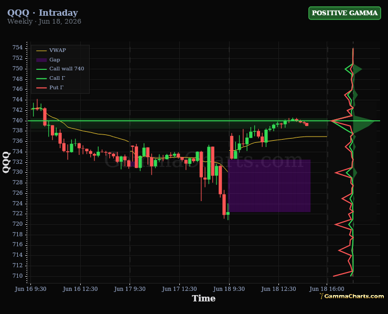The width and height of the screenshot is (388, 314).
Task: Click the 750 y-axis price label
Action: [18, 68]
